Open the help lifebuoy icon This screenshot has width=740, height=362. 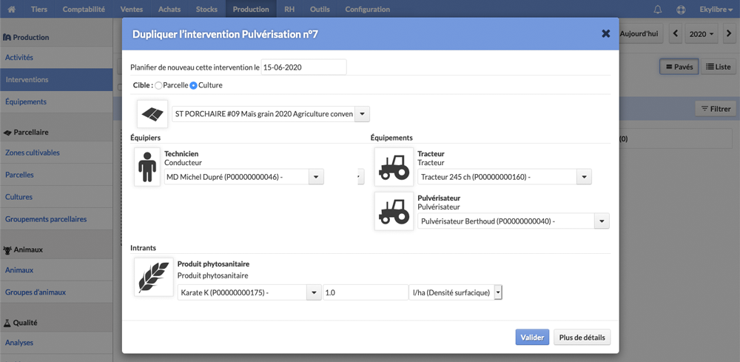(681, 9)
